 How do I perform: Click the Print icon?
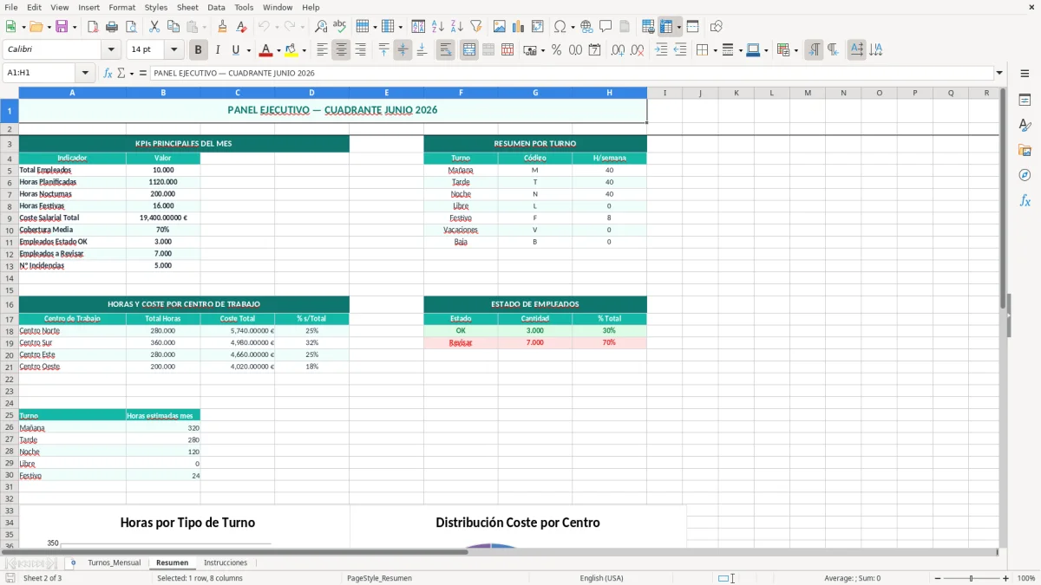pos(112,27)
